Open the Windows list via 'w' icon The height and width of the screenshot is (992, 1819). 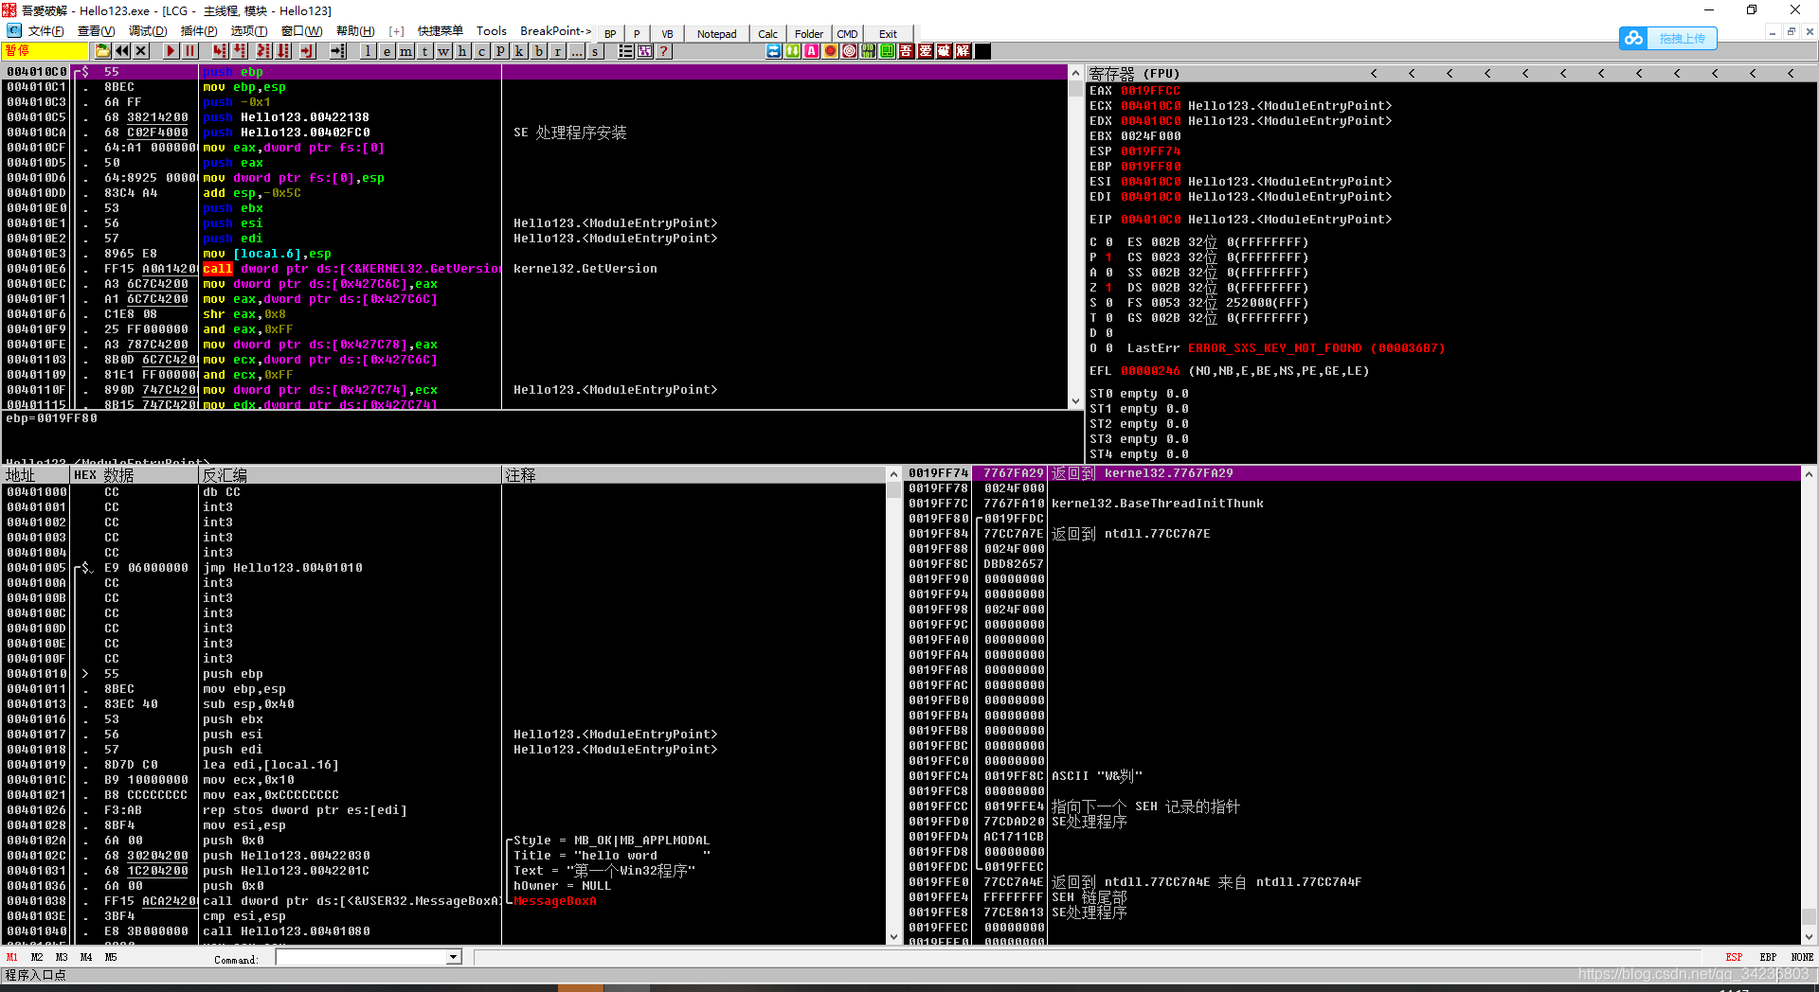[x=443, y=51]
